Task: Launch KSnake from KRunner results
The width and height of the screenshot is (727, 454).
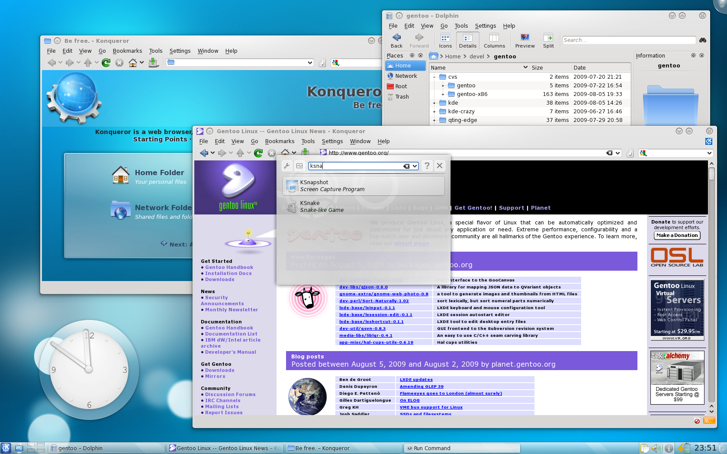Action: coord(363,207)
